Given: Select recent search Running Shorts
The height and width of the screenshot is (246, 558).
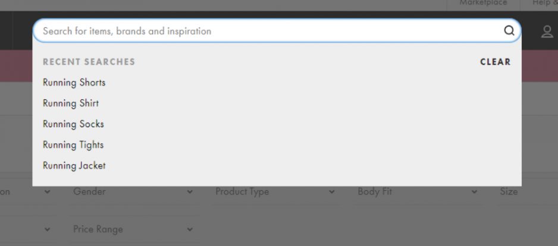Looking at the screenshot, I should [74, 83].
